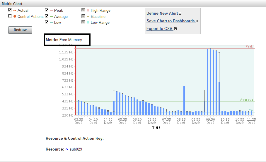Viewport: 266px width, 162px height.
Task: Click the 633 MB axis label
Action: coord(68,87)
